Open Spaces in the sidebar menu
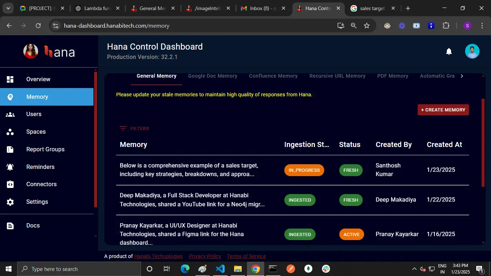This screenshot has width=491, height=276. pyautogui.click(x=47, y=132)
